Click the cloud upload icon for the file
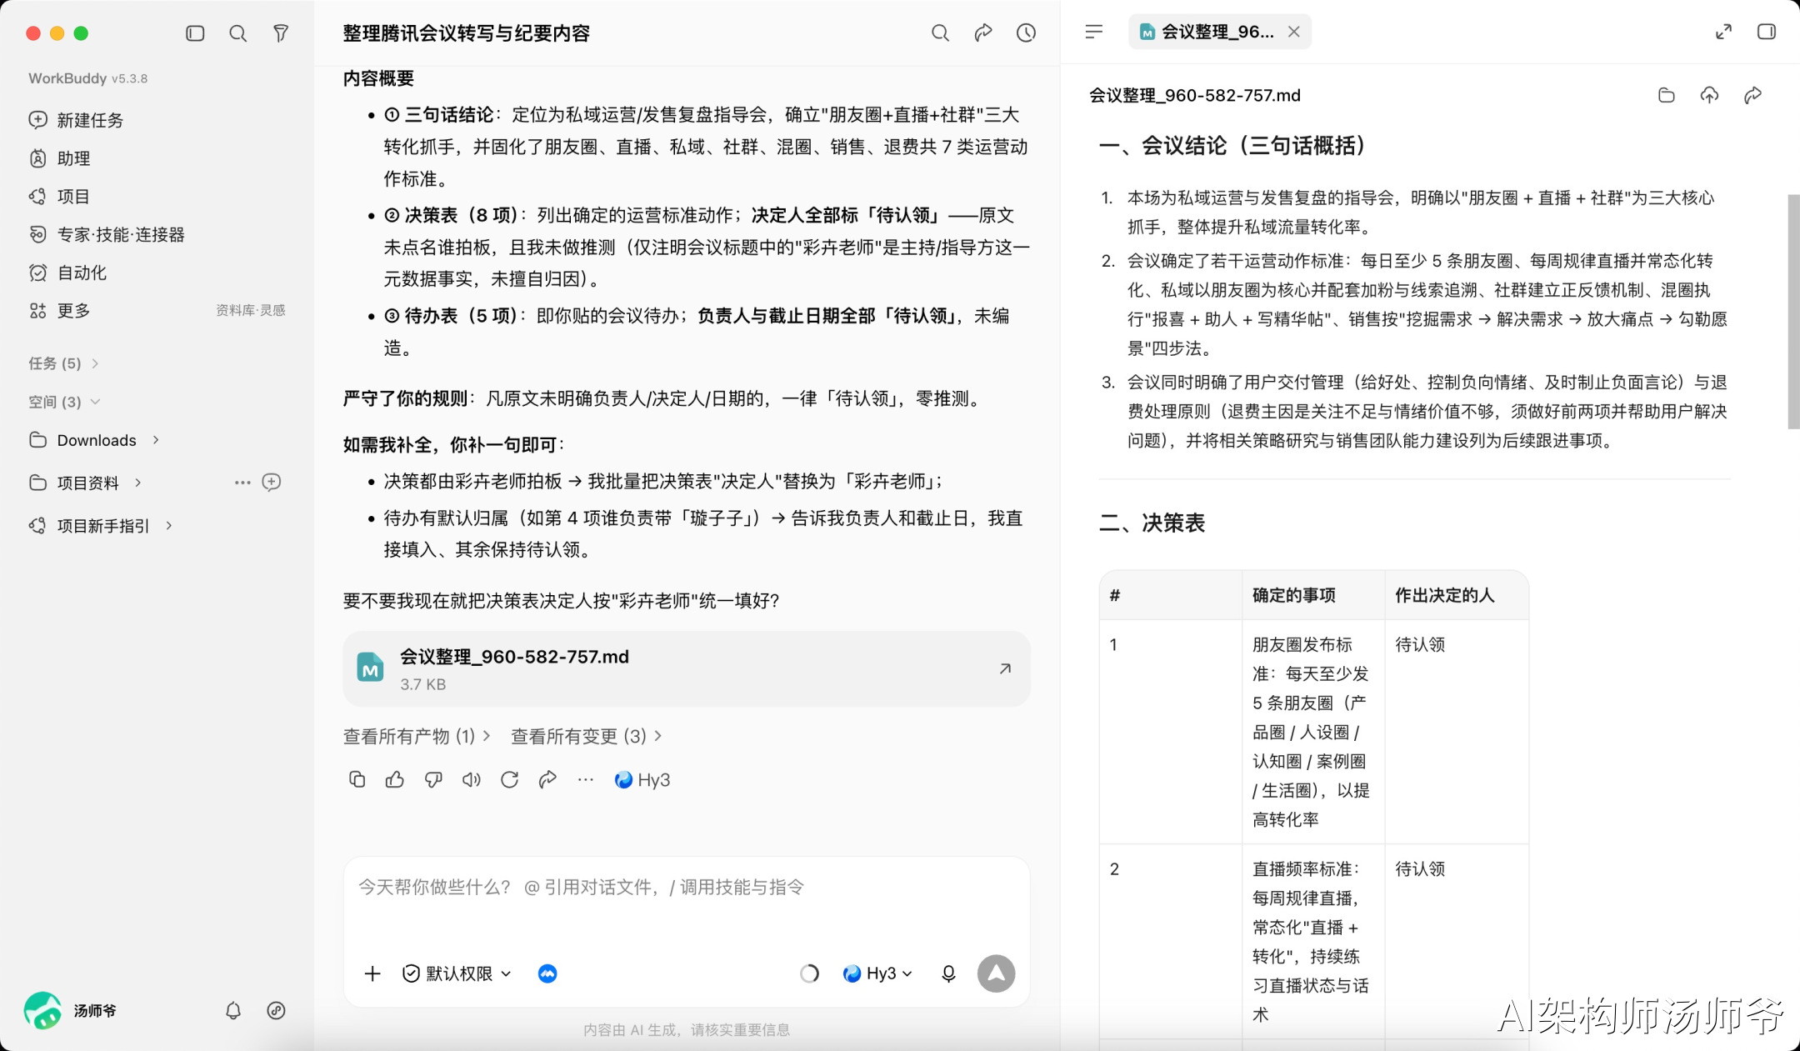Screen dimensions: 1800x1051 pos(1709,95)
